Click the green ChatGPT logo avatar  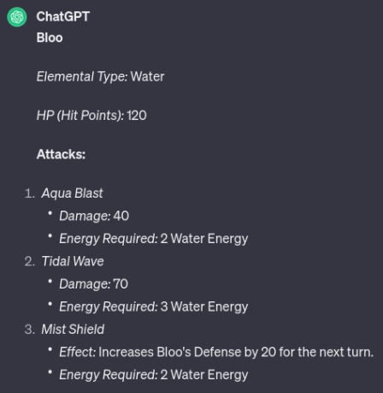pos(17,17)
